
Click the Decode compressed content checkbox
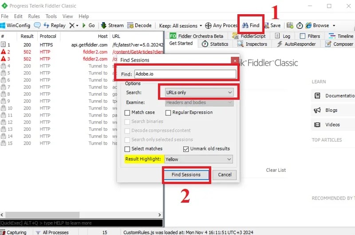[127, 131]
